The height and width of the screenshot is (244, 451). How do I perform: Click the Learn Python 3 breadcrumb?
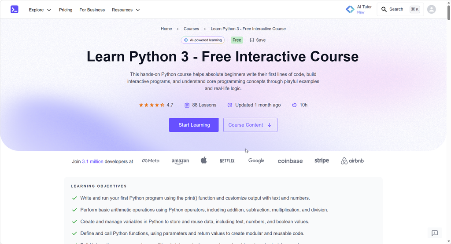coord(248,29)
